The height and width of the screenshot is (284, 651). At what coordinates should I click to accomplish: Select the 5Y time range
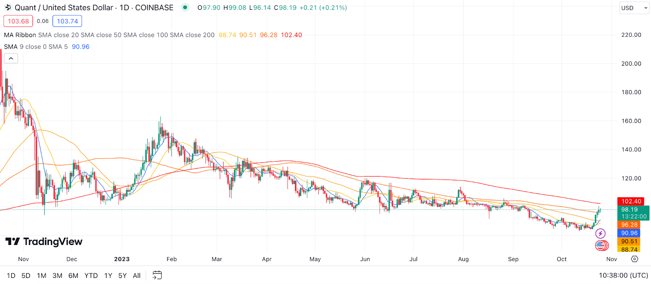[x=122, y=275]
